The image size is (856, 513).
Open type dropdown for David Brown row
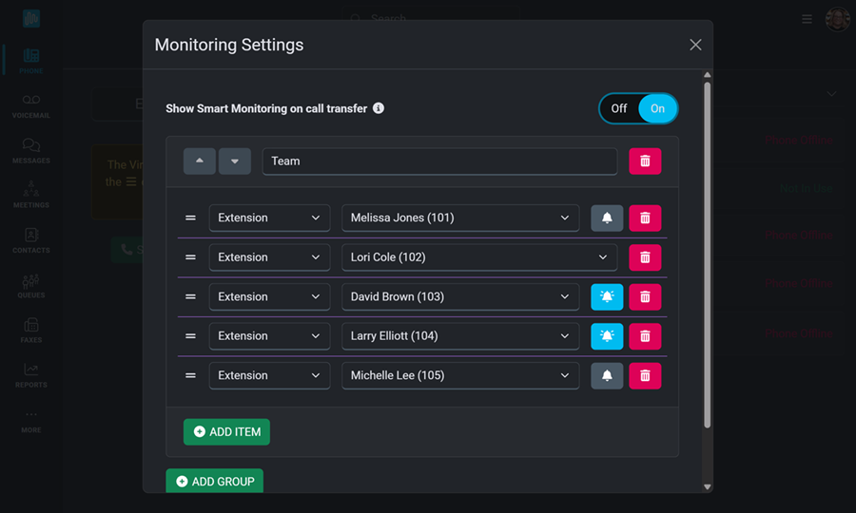(270, 296)
